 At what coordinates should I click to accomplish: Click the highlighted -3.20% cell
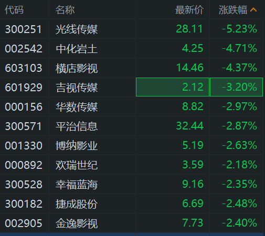point(236,87)
